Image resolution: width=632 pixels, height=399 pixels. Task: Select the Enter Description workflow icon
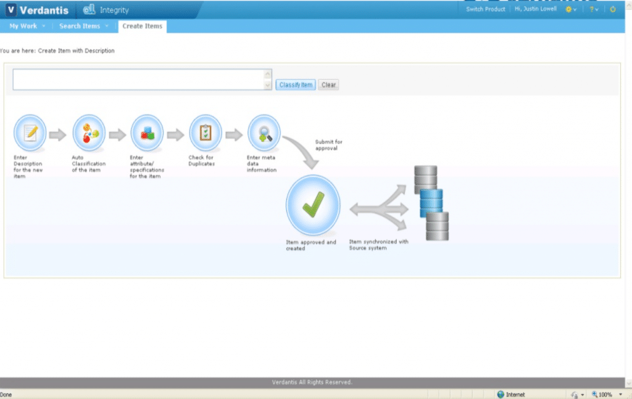pos(28,132)
